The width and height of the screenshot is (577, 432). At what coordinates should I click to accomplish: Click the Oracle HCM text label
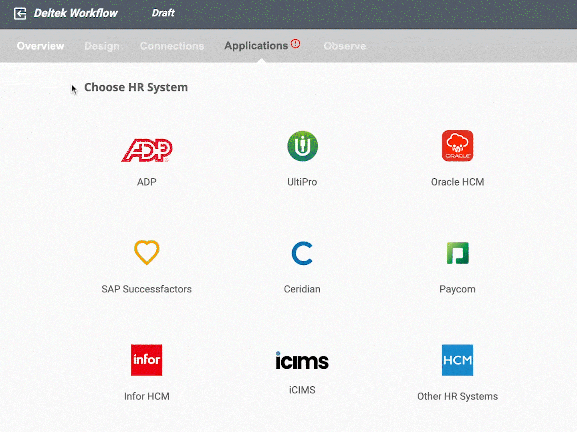[x=457, y=182]
